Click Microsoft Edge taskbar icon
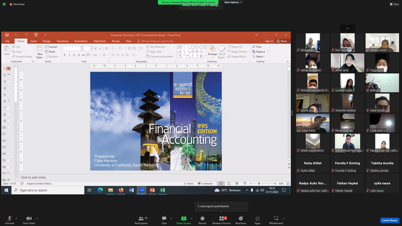The image size is (402, 226). pos(100,190)
